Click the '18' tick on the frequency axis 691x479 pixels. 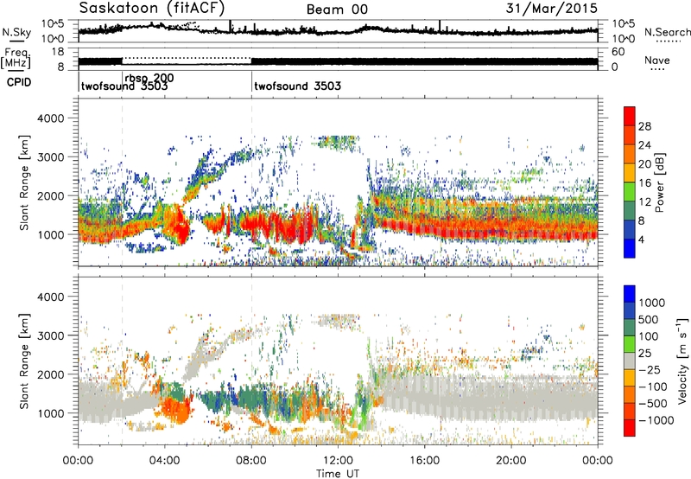pos(58,51)
